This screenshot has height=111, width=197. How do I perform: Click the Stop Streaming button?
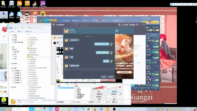(114, 92)
